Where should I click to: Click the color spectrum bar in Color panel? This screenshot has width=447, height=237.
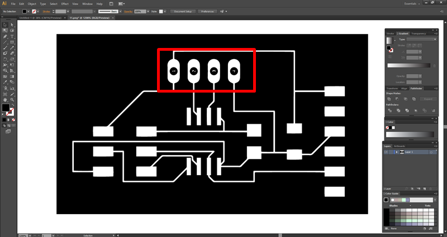410,134
